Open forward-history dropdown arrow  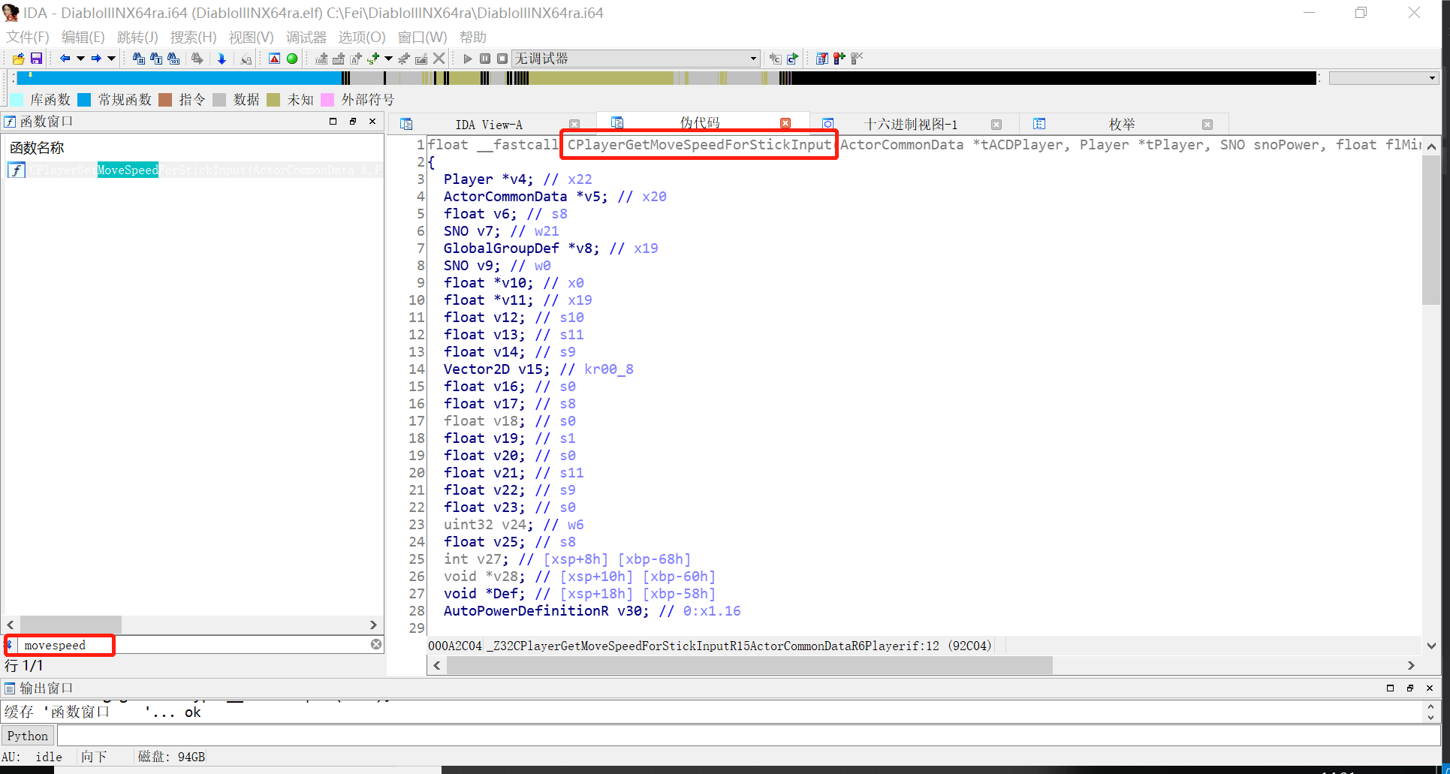111,59
